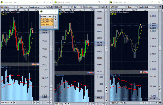Open the EUR/CAD symbol dropdown
This screenshot has width=163, height=105.
tap(16, 7)
